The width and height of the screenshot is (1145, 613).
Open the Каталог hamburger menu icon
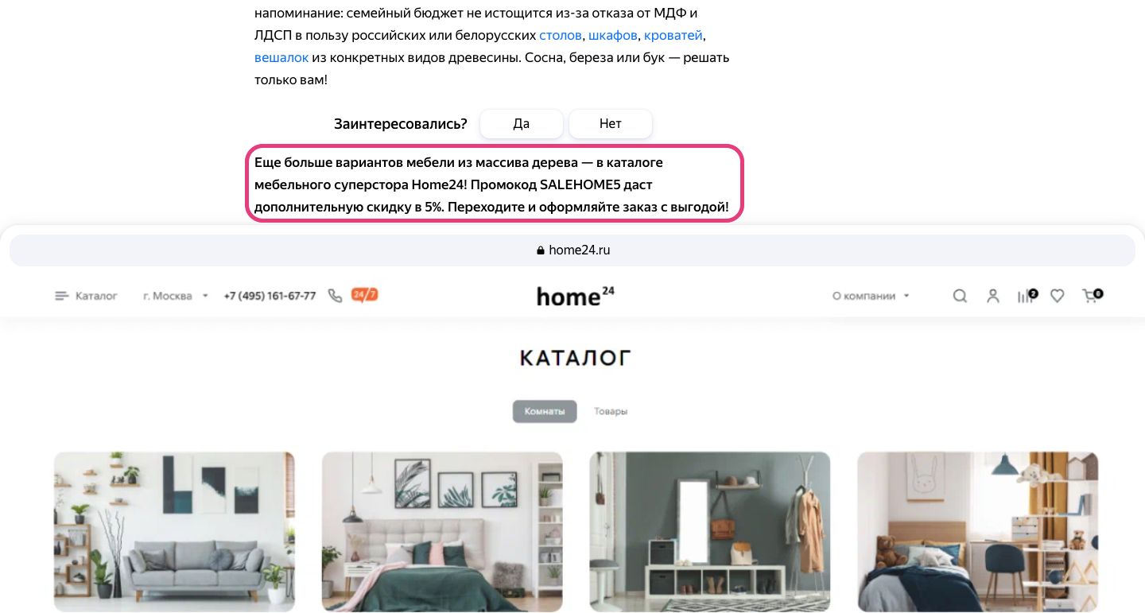click(x=62, y=296)
